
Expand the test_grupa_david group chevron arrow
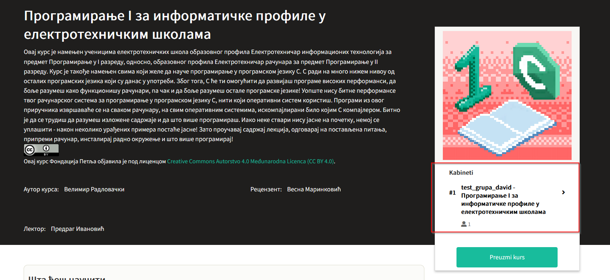point(563,192)
